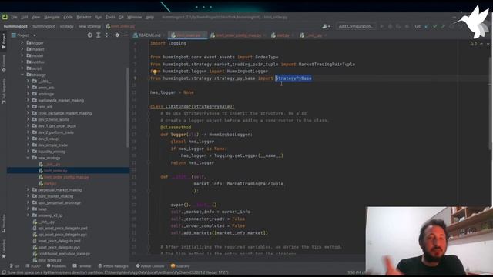Screen dimensions: 493x277
Task: Select the highlighted file in new_strategy
Action: point(69,171)
